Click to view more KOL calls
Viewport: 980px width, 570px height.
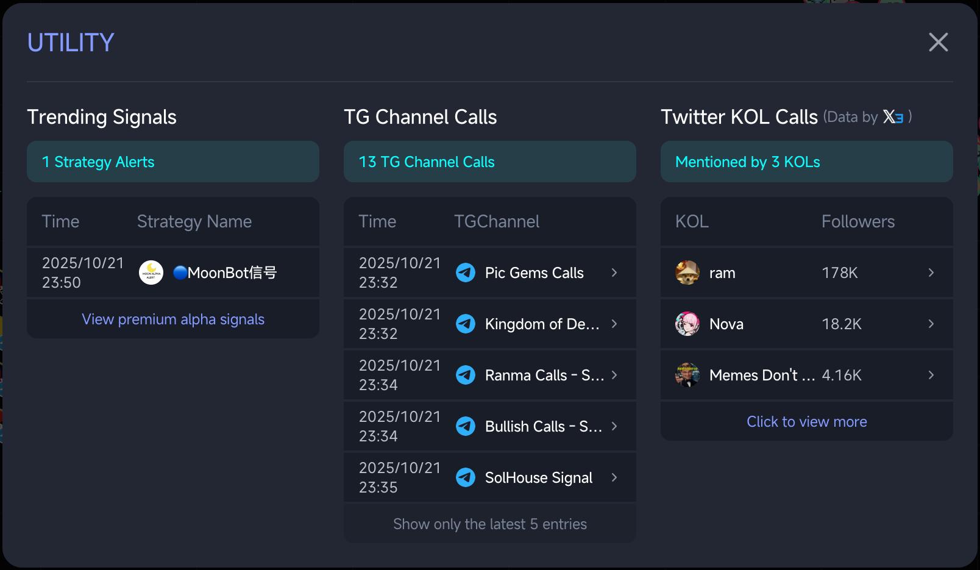tap(806, 422)
